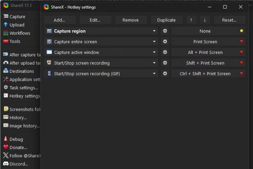
Task: Expand the Capture region task dropdown
Action: 154,31
